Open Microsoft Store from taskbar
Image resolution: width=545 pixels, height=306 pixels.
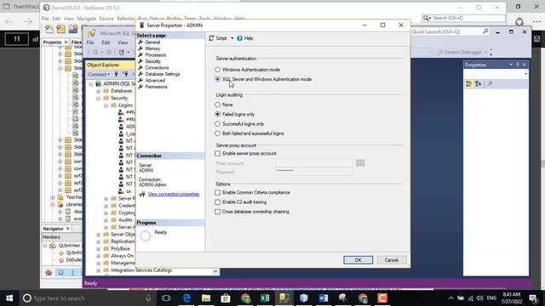pos(226,298)
